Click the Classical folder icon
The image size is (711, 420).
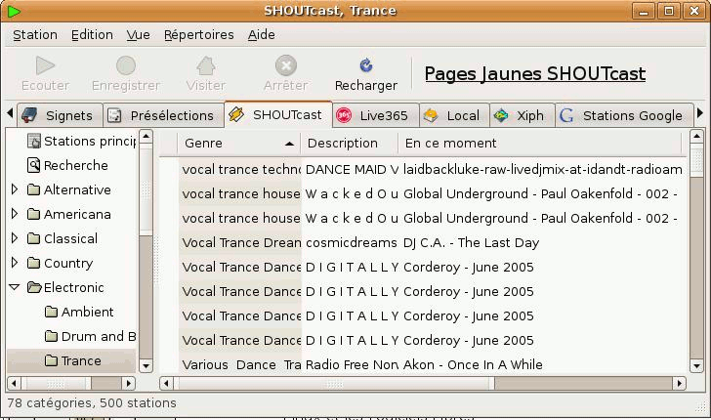click(x=33, y=238)
